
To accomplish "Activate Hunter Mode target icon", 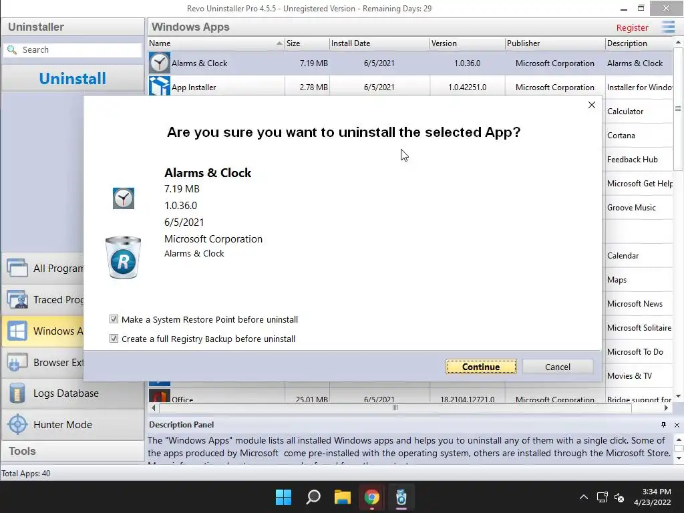I will (x=17, y=424).
